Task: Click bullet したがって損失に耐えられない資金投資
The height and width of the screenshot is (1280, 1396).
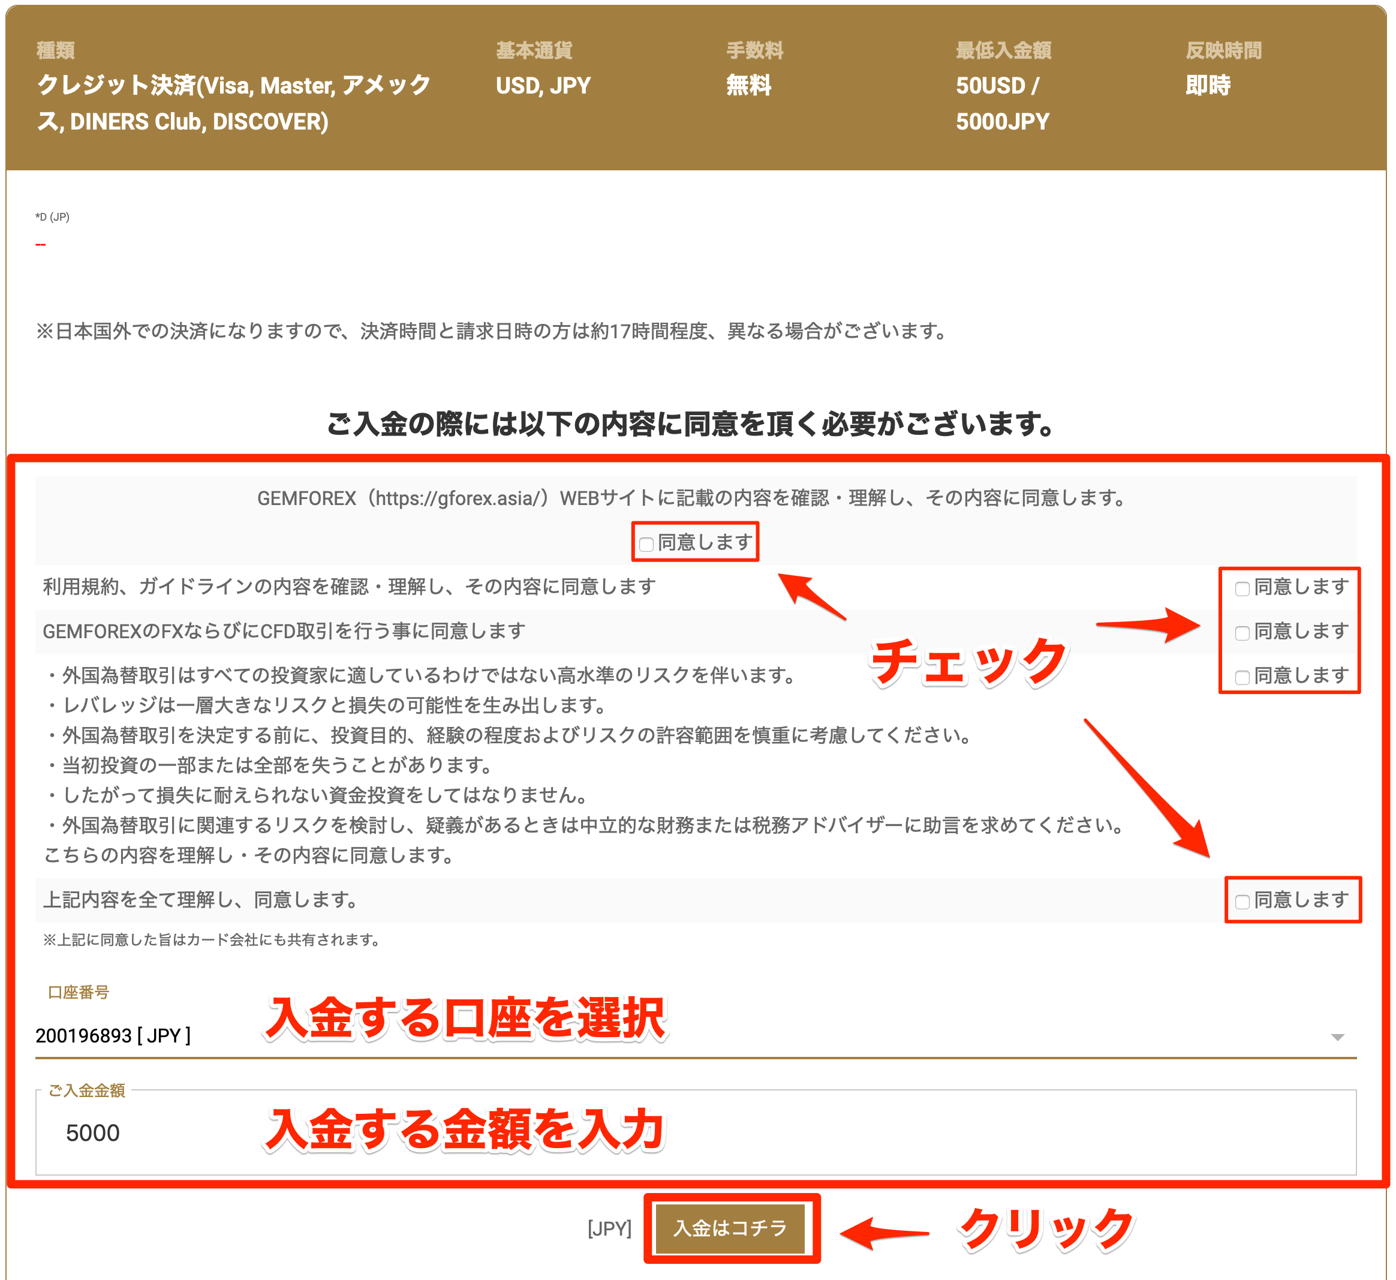Action: pos(317,795)
